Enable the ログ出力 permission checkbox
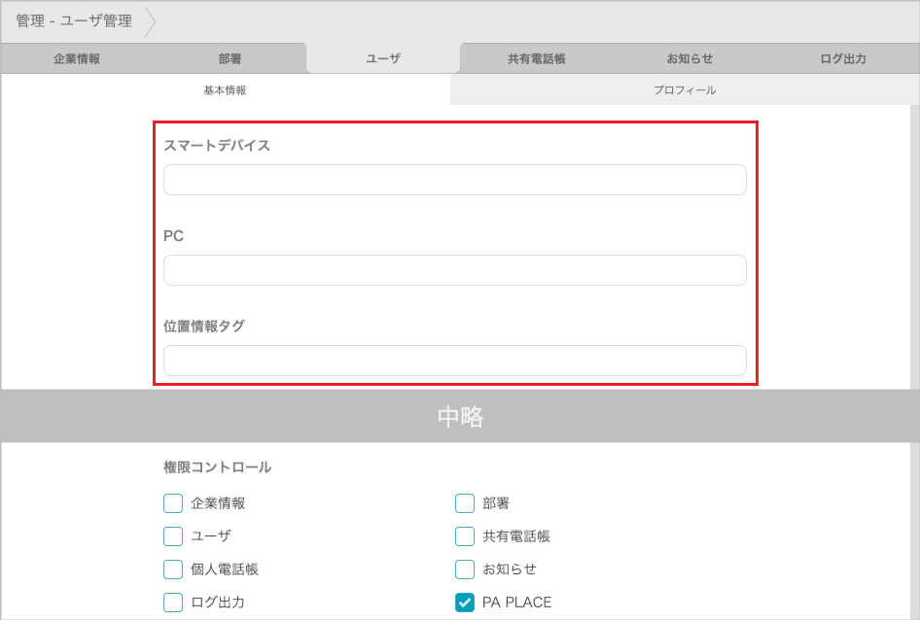Screen dimensions: 920x620 pos(173,603)
